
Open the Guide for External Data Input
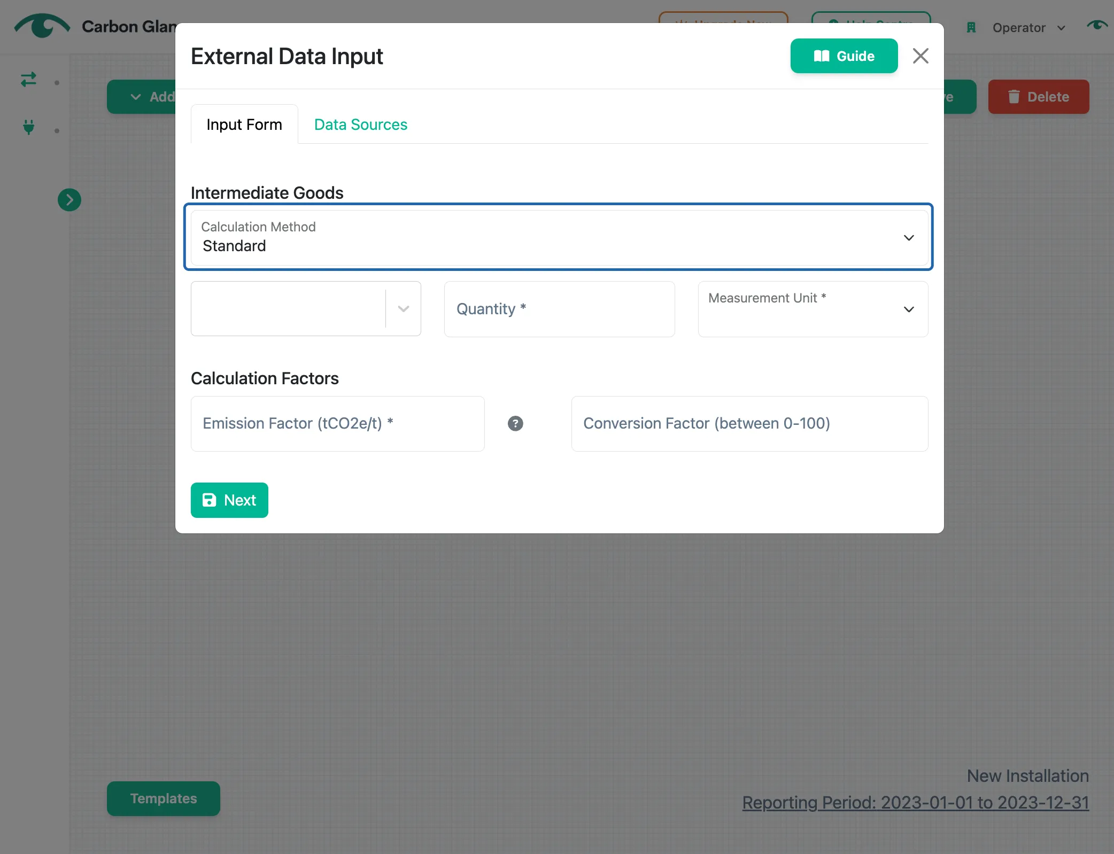(844, 56)
